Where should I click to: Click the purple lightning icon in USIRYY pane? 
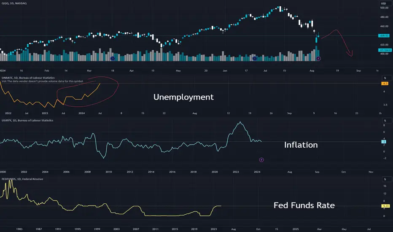(261, 160)
